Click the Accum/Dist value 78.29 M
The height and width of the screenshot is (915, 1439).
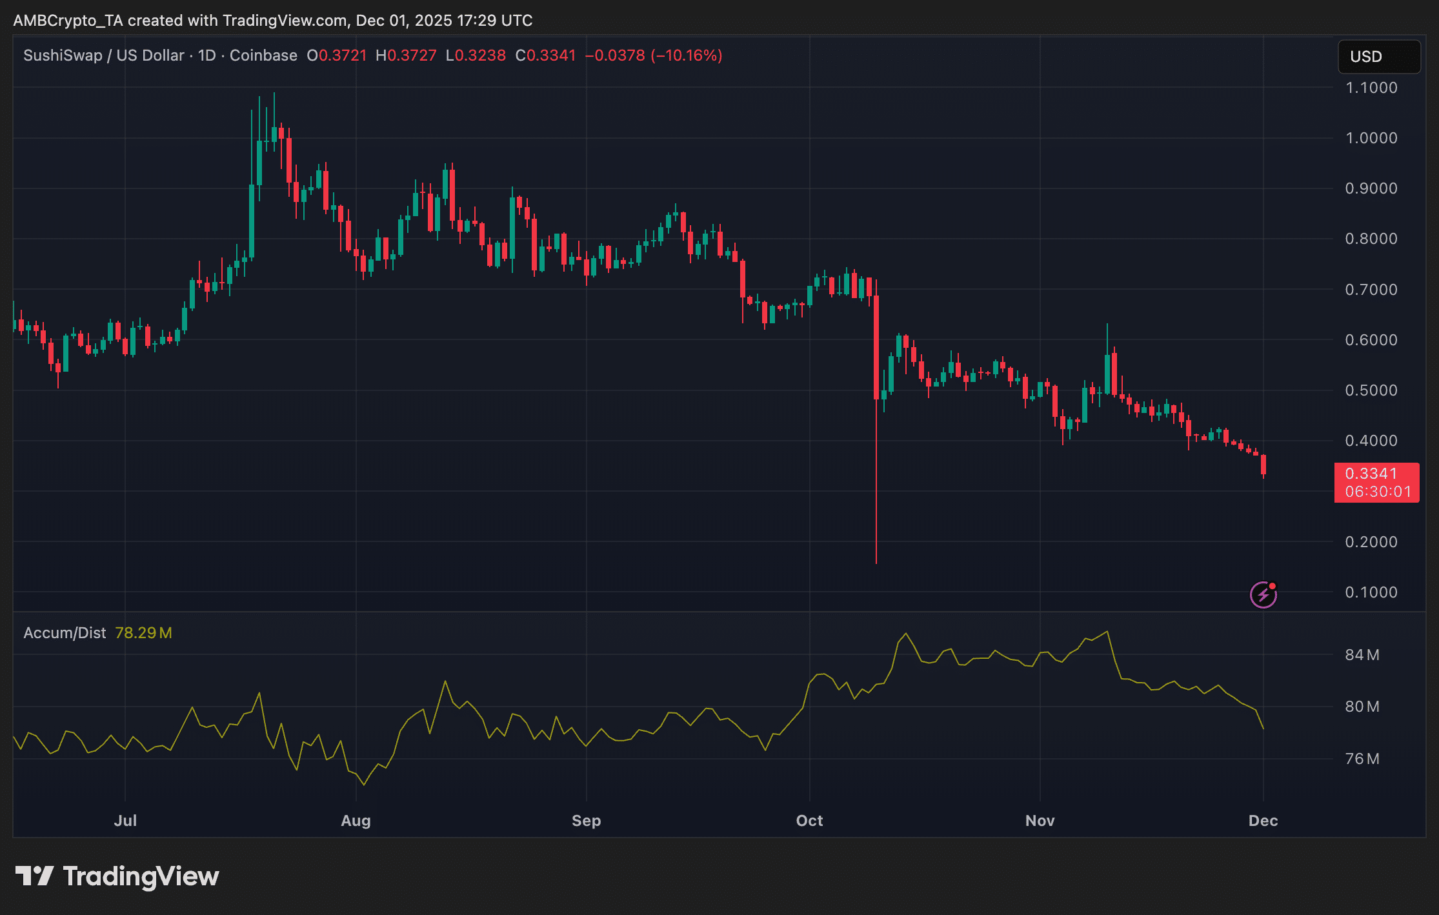(x=143, y=632)
